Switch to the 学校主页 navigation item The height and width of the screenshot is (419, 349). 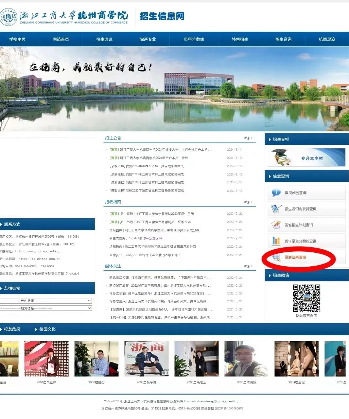pos(18,39)
